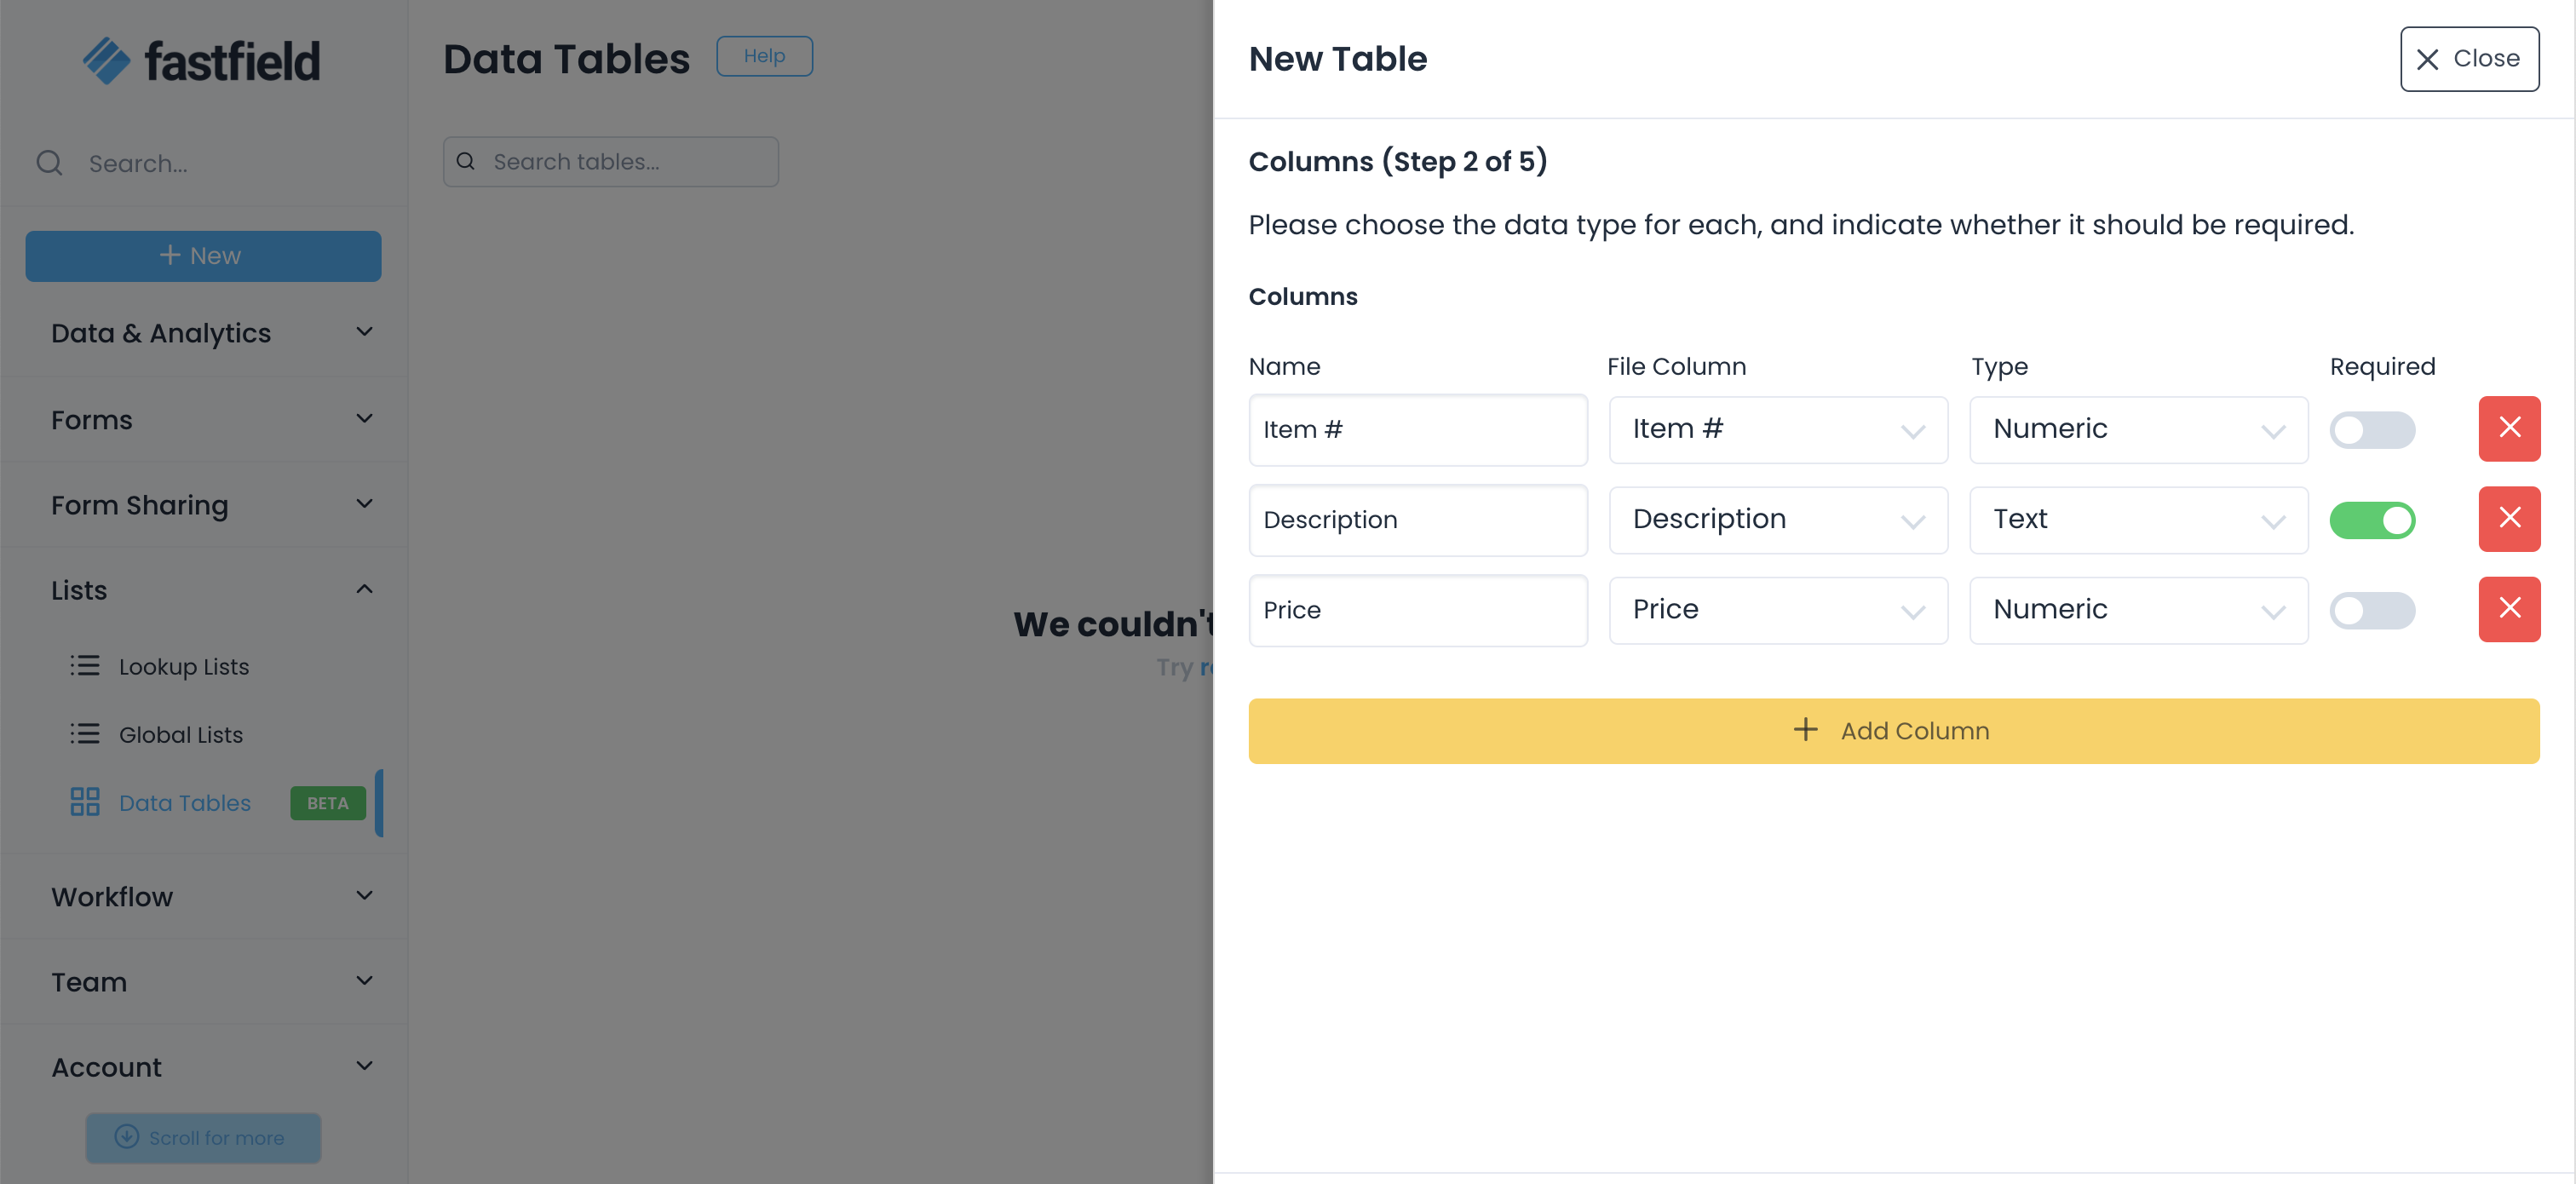Click the Add Column button
Screen dimensions: 2576x1184
point(1892,731)
